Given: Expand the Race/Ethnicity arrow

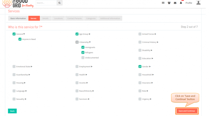Looking at the screenshot, I should click(x=93, y=91).
